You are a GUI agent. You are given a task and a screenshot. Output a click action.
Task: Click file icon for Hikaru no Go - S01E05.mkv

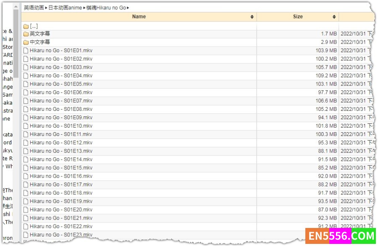point(26,84)
